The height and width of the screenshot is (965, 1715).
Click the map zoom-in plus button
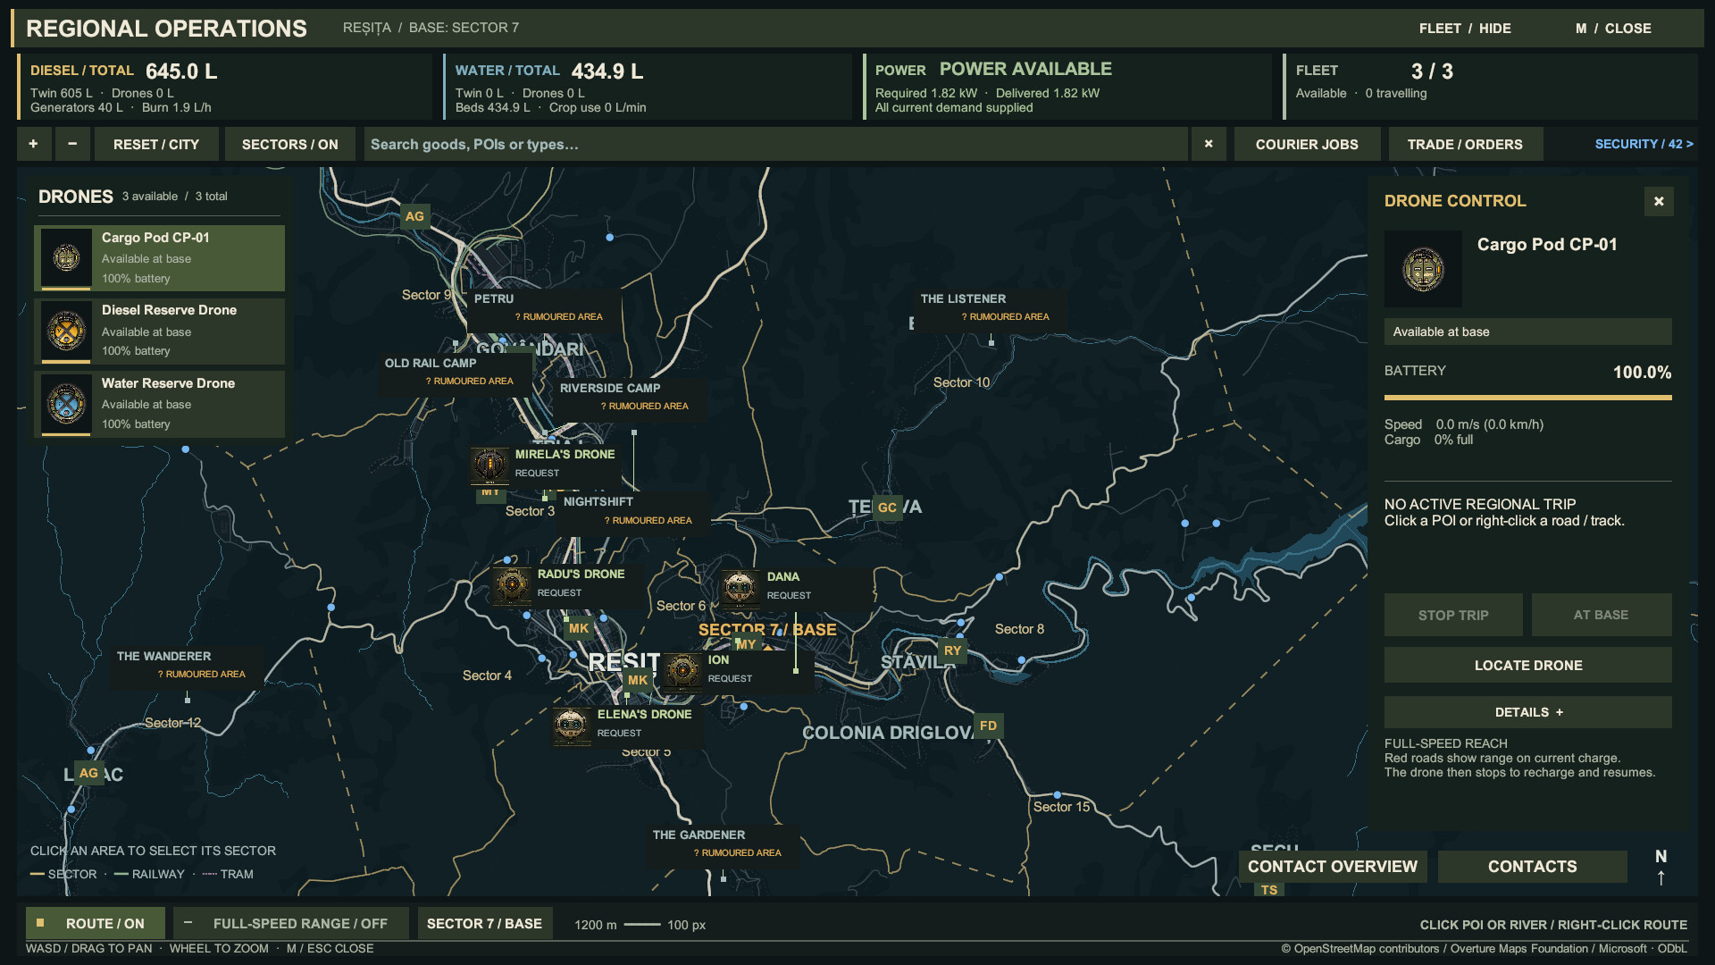[x=33, y=144]
